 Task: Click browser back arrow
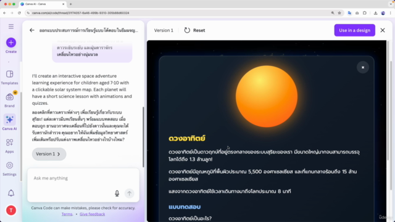tap(4, 13)
